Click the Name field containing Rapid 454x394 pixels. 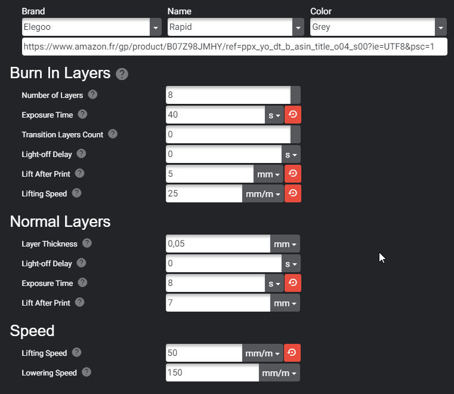click(230, 27)
